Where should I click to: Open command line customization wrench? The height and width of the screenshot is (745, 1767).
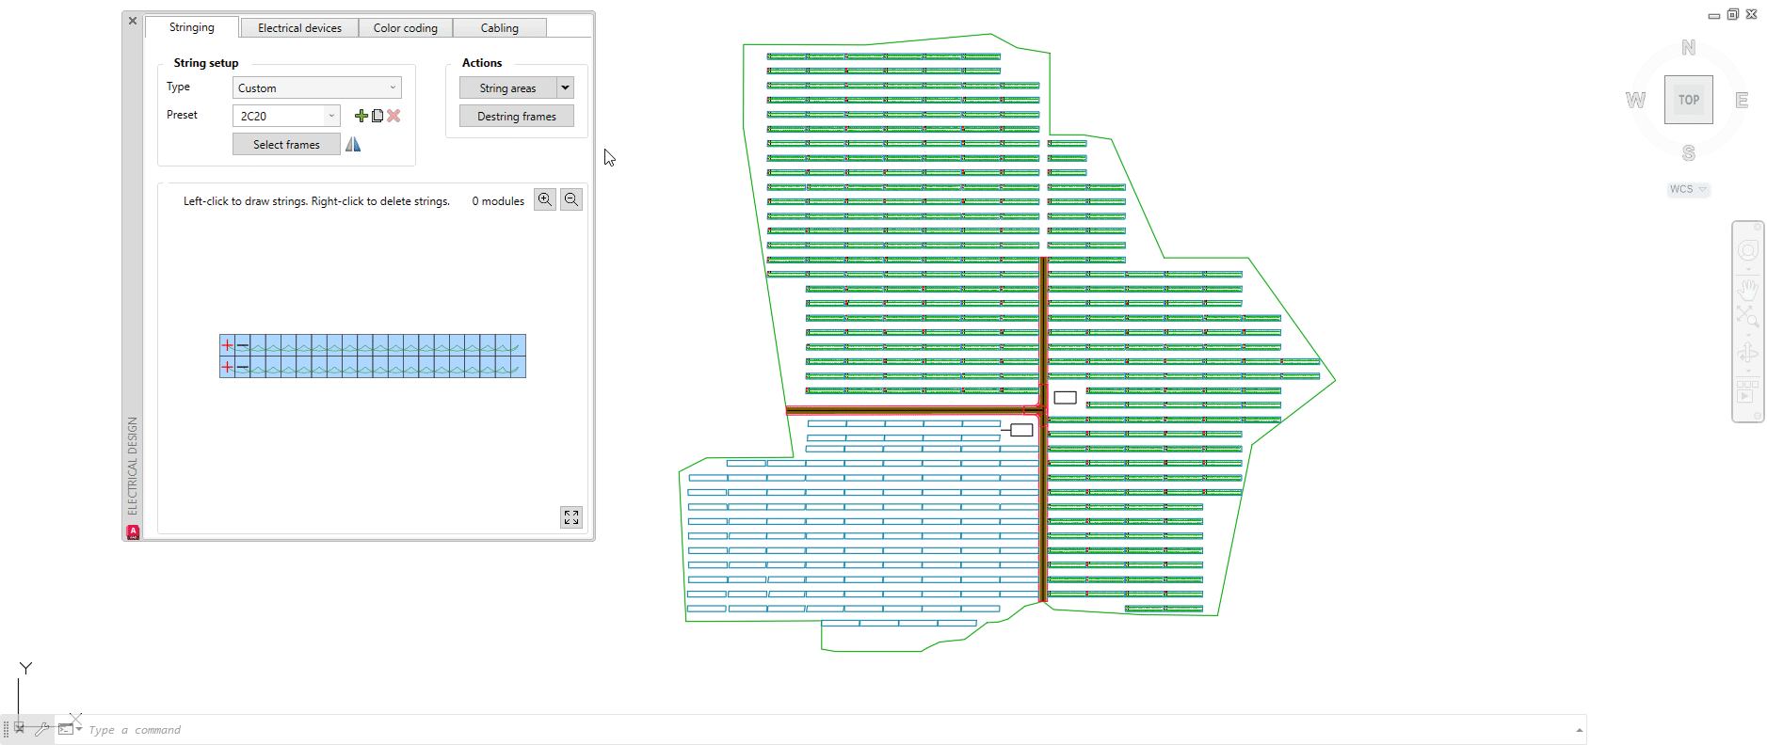click(41, 729)
